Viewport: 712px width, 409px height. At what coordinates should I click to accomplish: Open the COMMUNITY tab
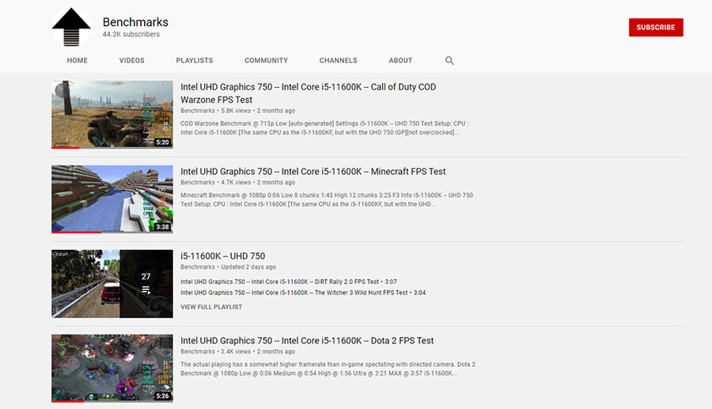[x=266, y=60]
